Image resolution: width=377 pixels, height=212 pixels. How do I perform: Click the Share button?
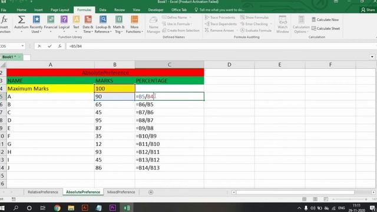(x=368, y=10)
